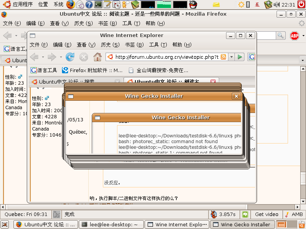This screenshot has width=306, height=229.
Task: Click the Firefox search magnifier icon
Action: tap(281, 35)
